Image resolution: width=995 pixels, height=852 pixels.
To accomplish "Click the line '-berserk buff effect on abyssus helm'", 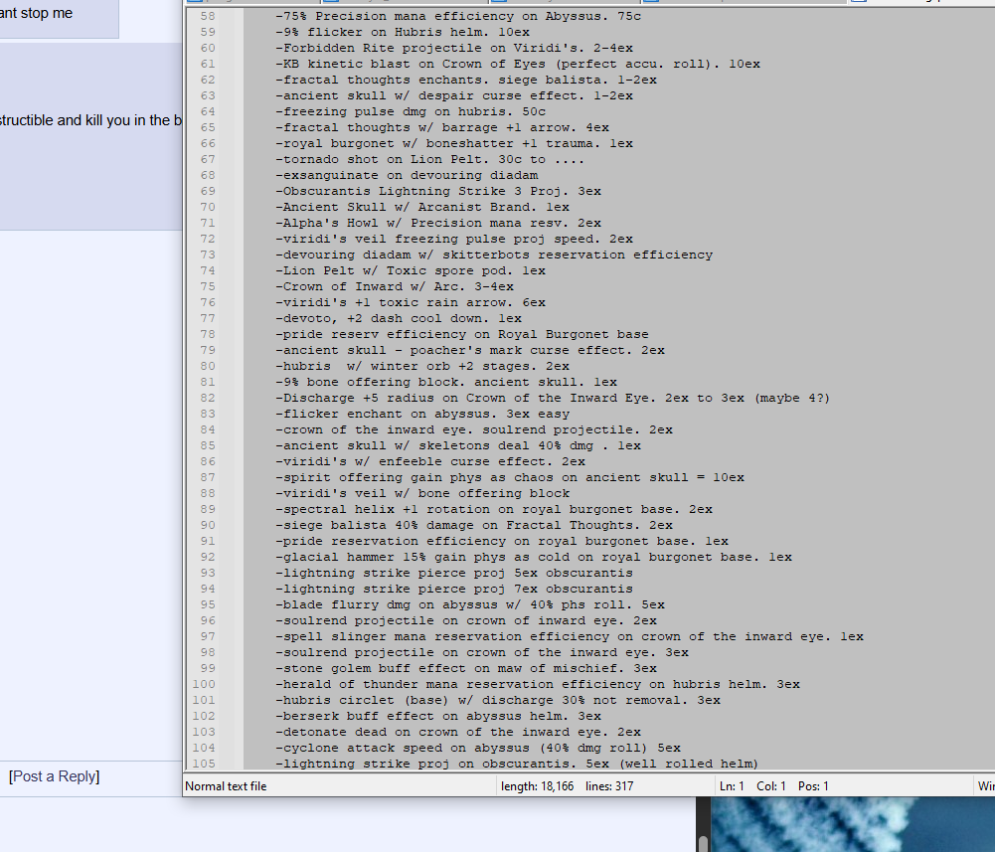I will 437,716.
